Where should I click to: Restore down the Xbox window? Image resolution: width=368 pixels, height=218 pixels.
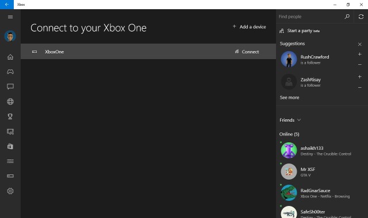pos(348,5)
